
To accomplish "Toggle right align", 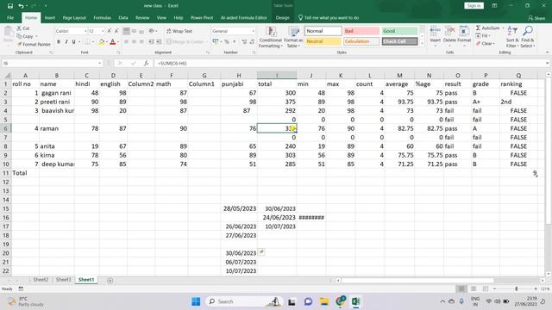I will click(x=141, y=42).
